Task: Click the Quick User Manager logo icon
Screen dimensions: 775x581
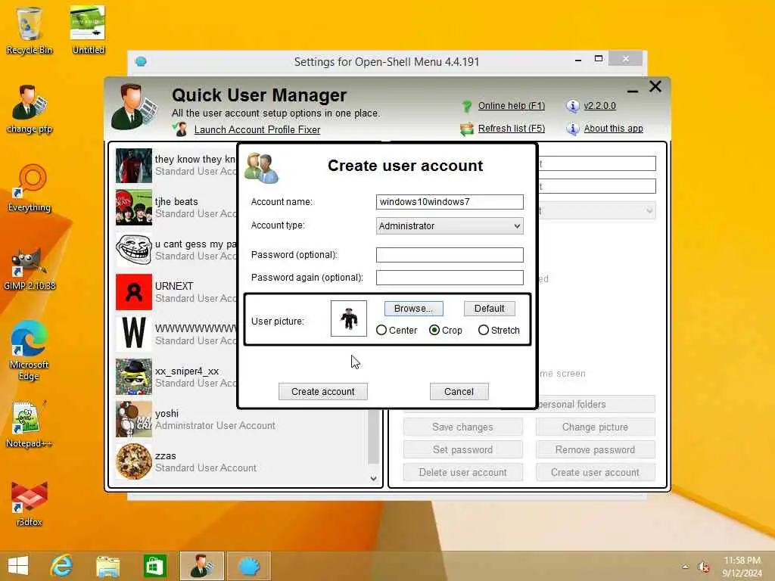Action: click(x=134, y=107)
